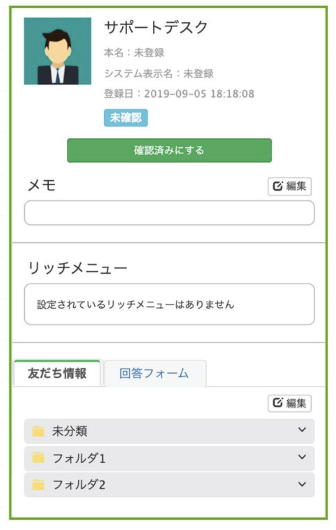The image size is (336, 530).
Task: Click the サポートデスク name heading
Action: click(156, 28)
